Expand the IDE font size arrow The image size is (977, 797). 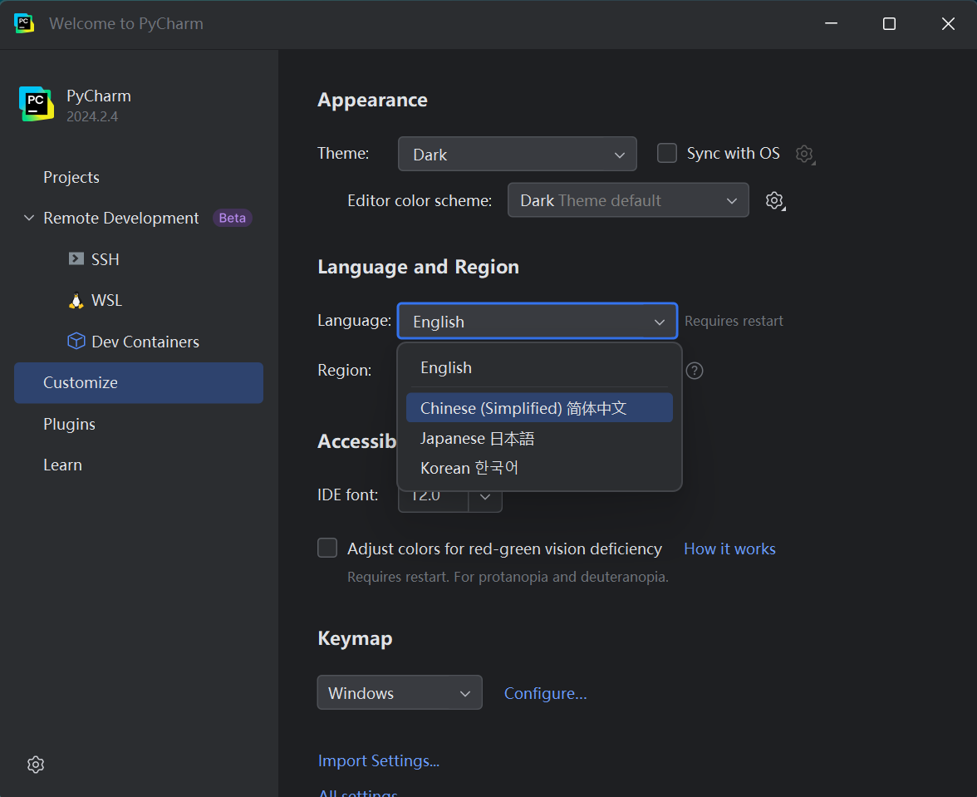(485, 497)
